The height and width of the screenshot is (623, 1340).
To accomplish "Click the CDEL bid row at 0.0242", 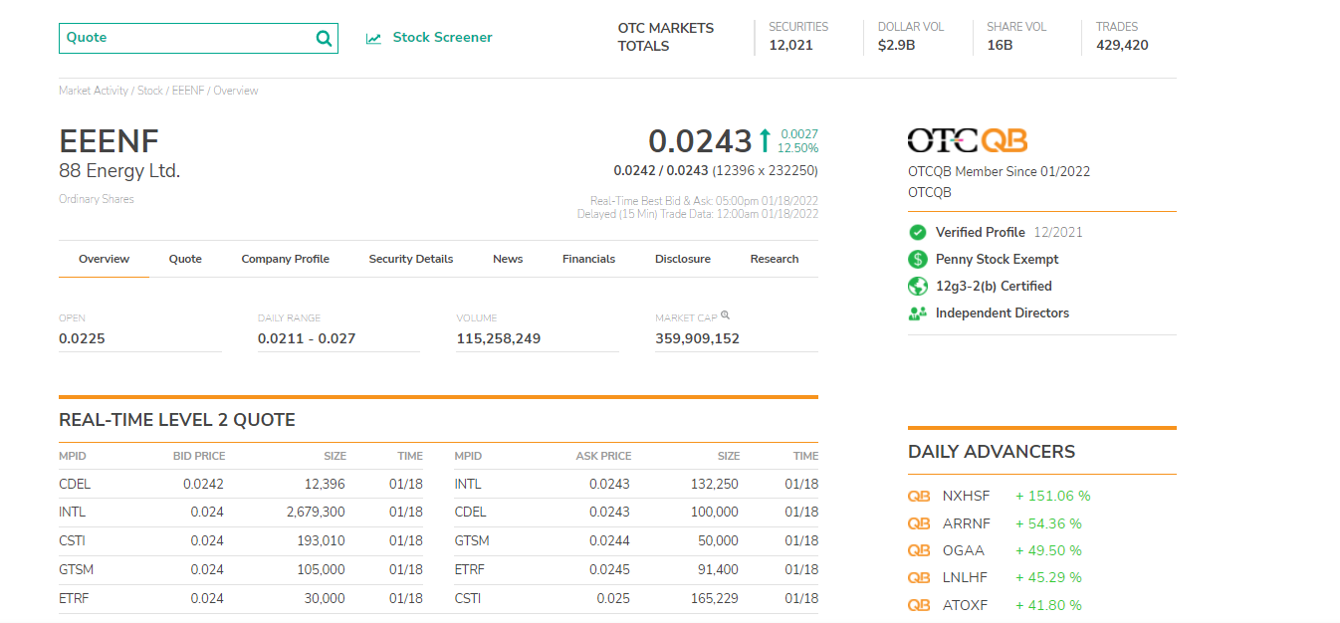I will tap(241, 485).
